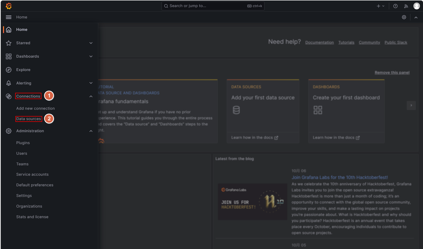This screenshot has width=423, height=249.
Task: Click the Dashboards grid icon
Action: [9, 56]
